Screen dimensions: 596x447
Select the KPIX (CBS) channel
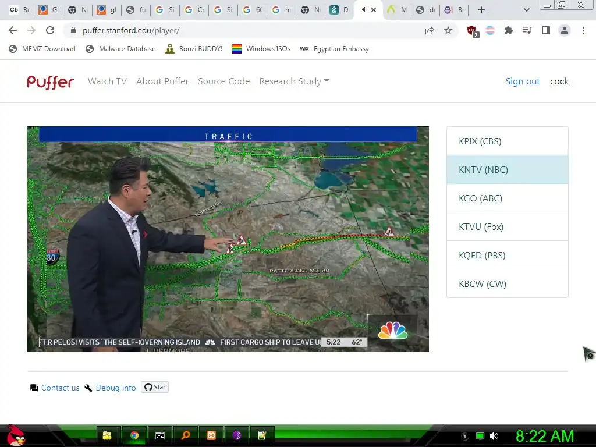tap(508, 141)
